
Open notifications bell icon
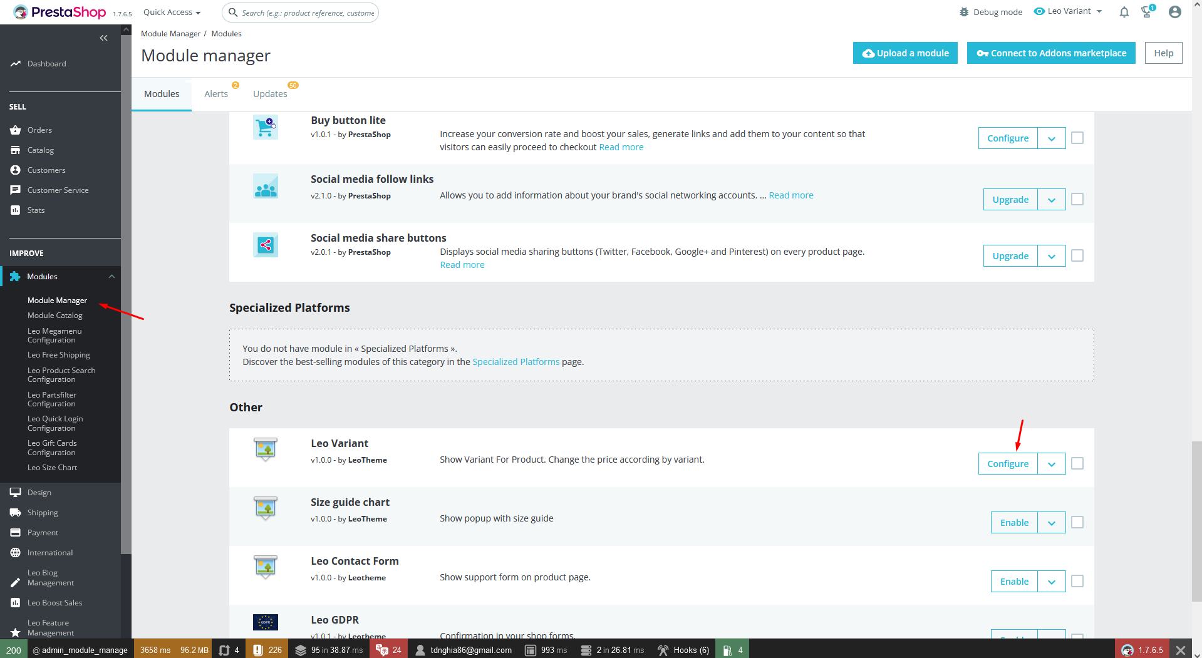(1124, 12)
